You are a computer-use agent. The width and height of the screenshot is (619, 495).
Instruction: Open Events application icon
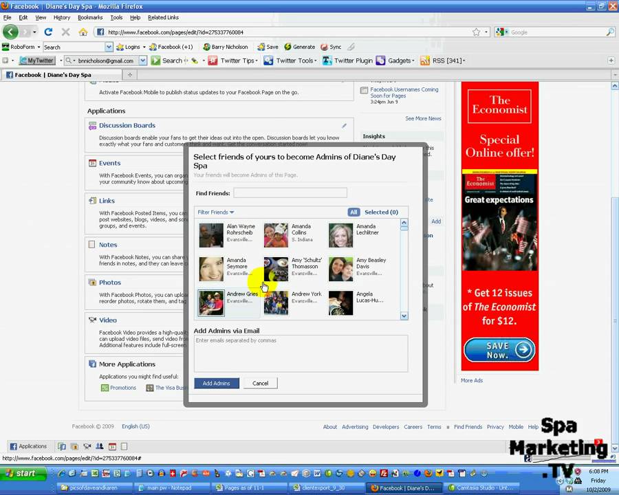[92, 163]
